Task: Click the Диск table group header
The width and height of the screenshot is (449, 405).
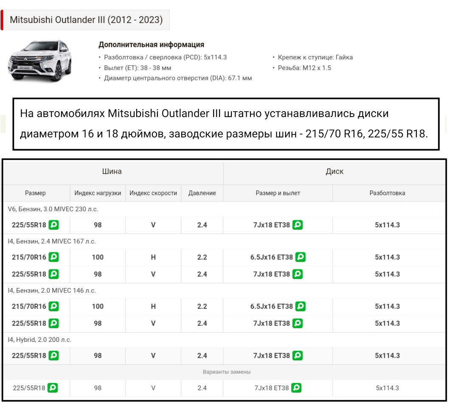Action: pos(334,171)
